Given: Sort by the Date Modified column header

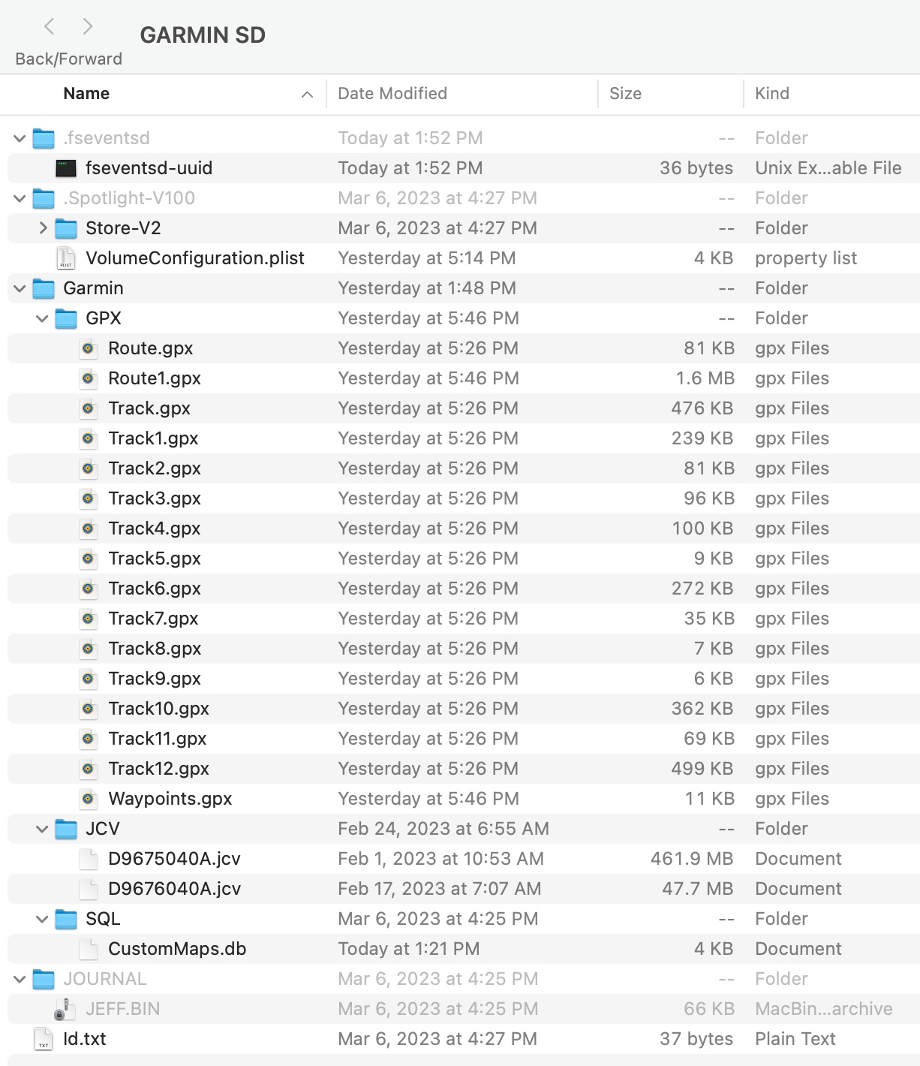Looking at the screenshot, I should pos(392,93).
